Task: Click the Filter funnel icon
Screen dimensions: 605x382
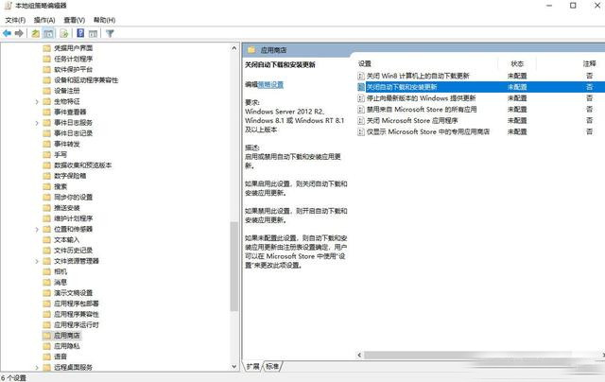Action: (110, 33)
